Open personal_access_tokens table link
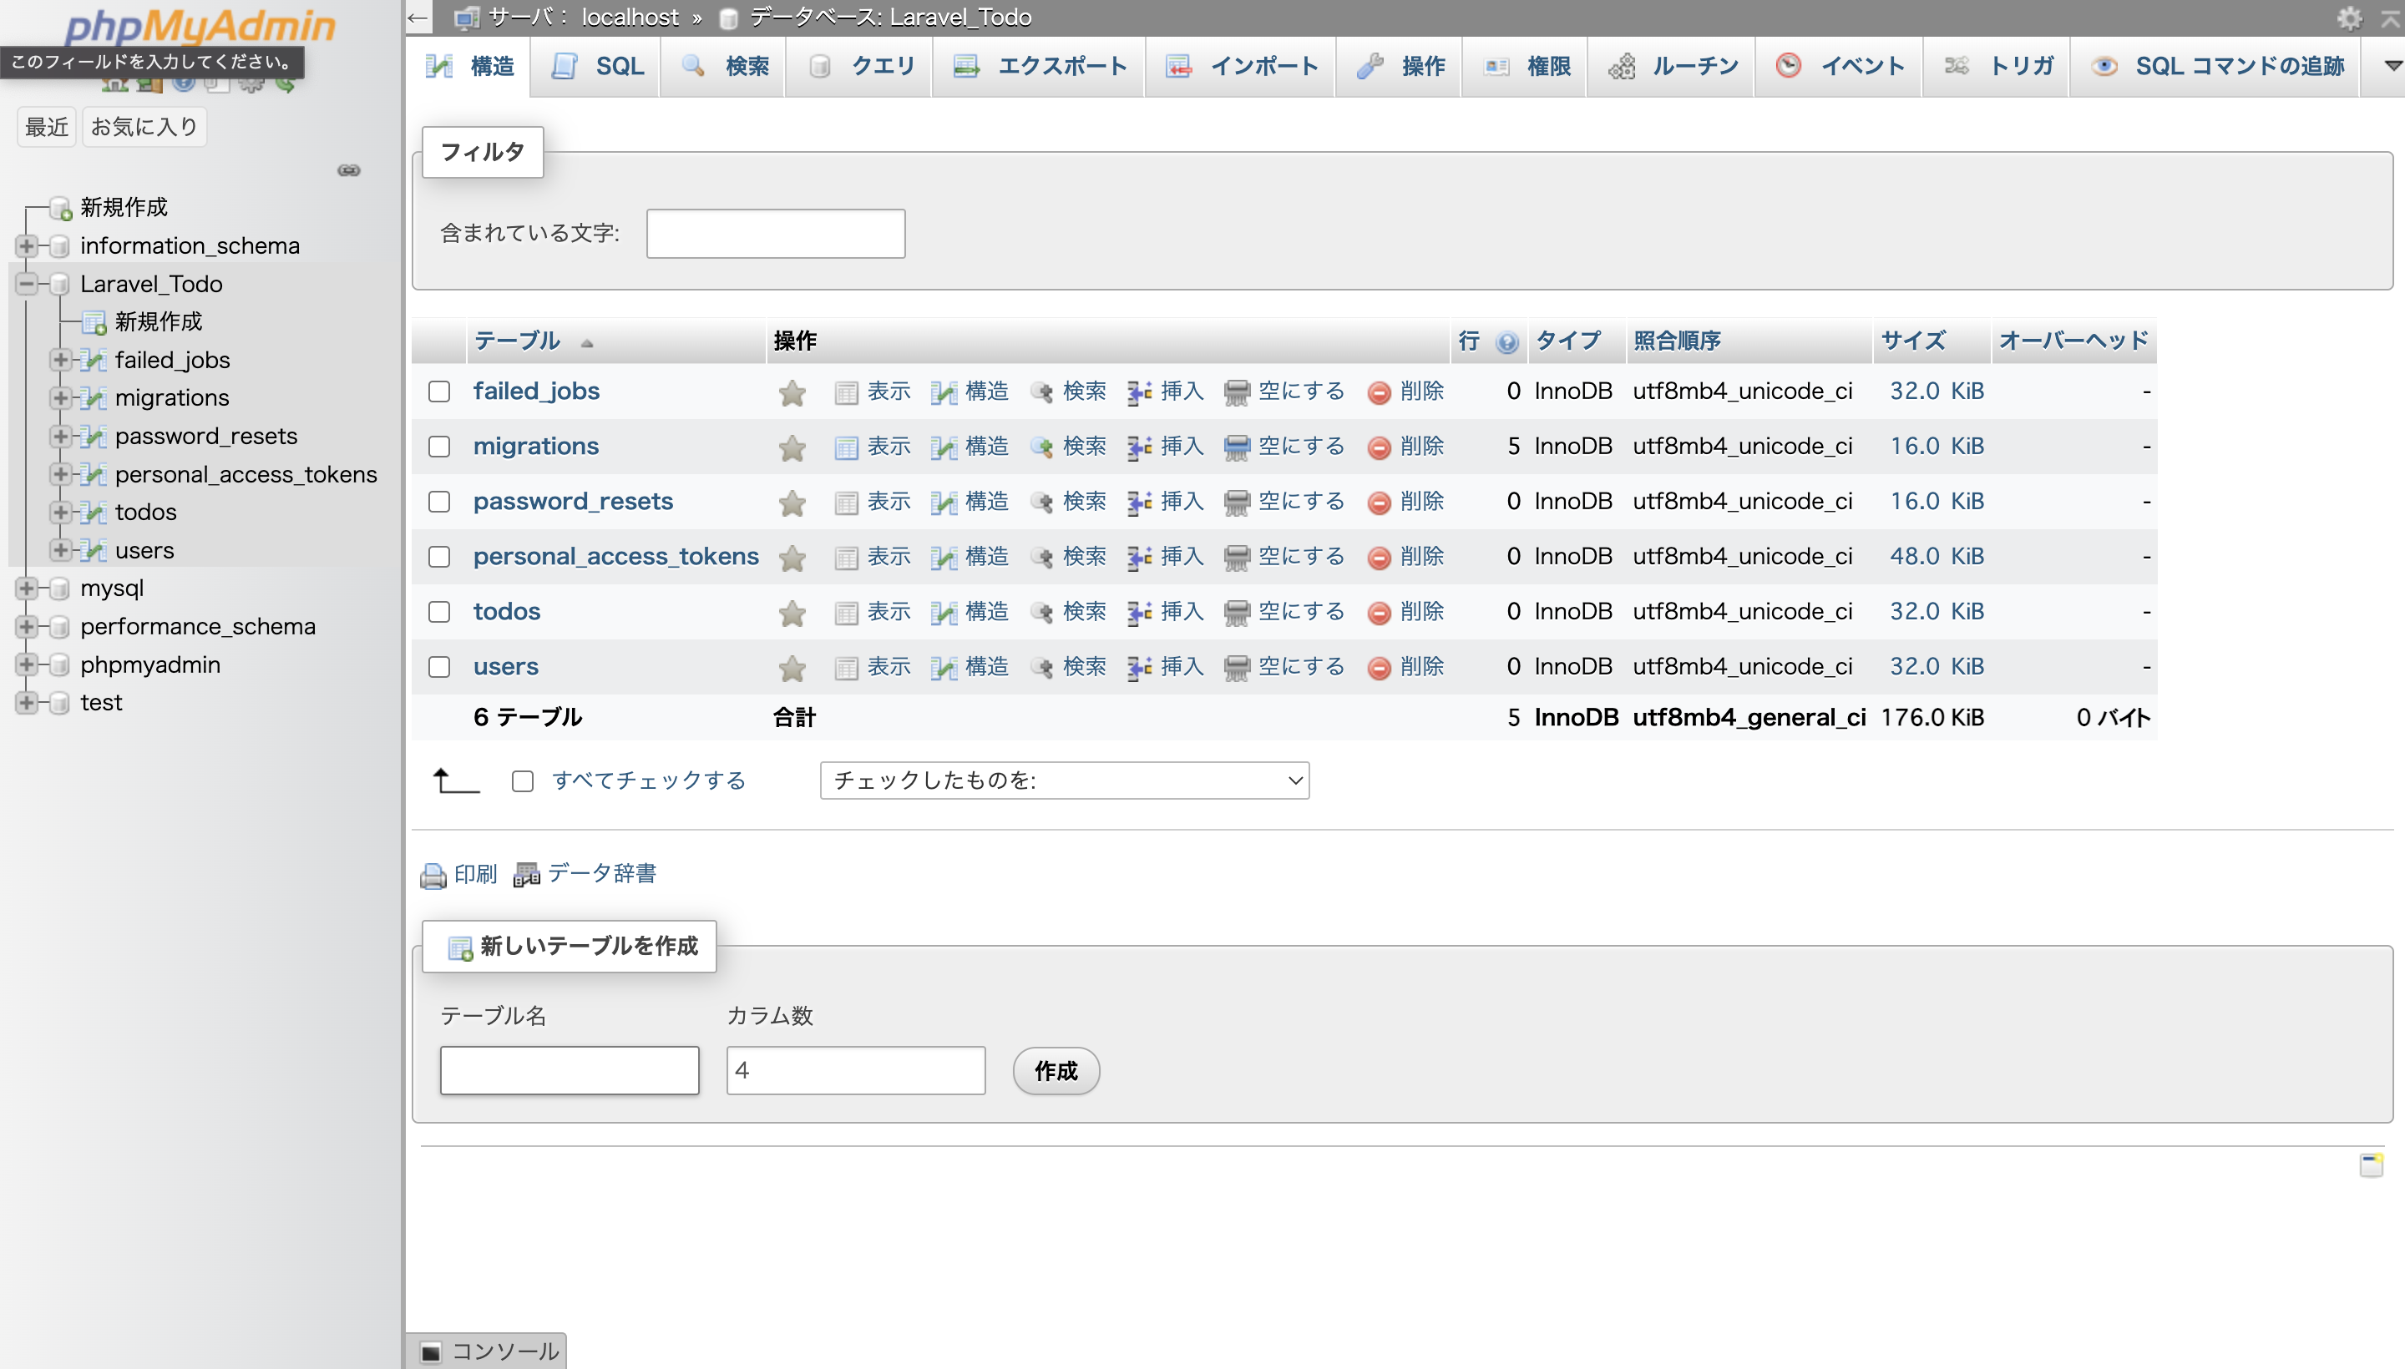Viewport: 2405px width, 1369px height. click(615, 557)
